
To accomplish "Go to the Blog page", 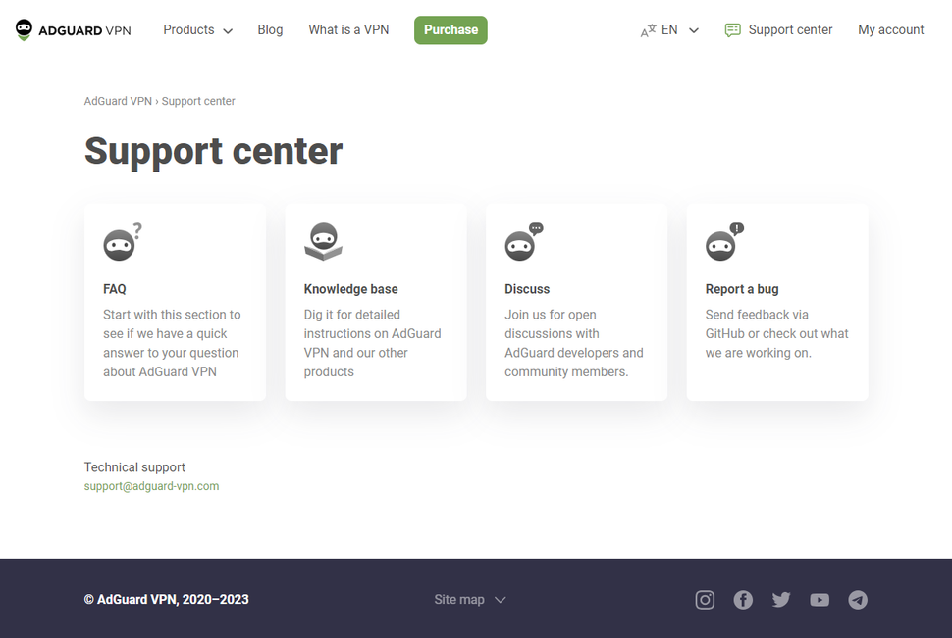I will tap(270, 30).
